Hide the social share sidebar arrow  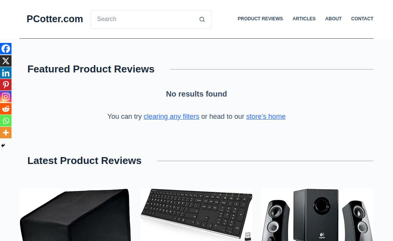[x=3, y=145]
